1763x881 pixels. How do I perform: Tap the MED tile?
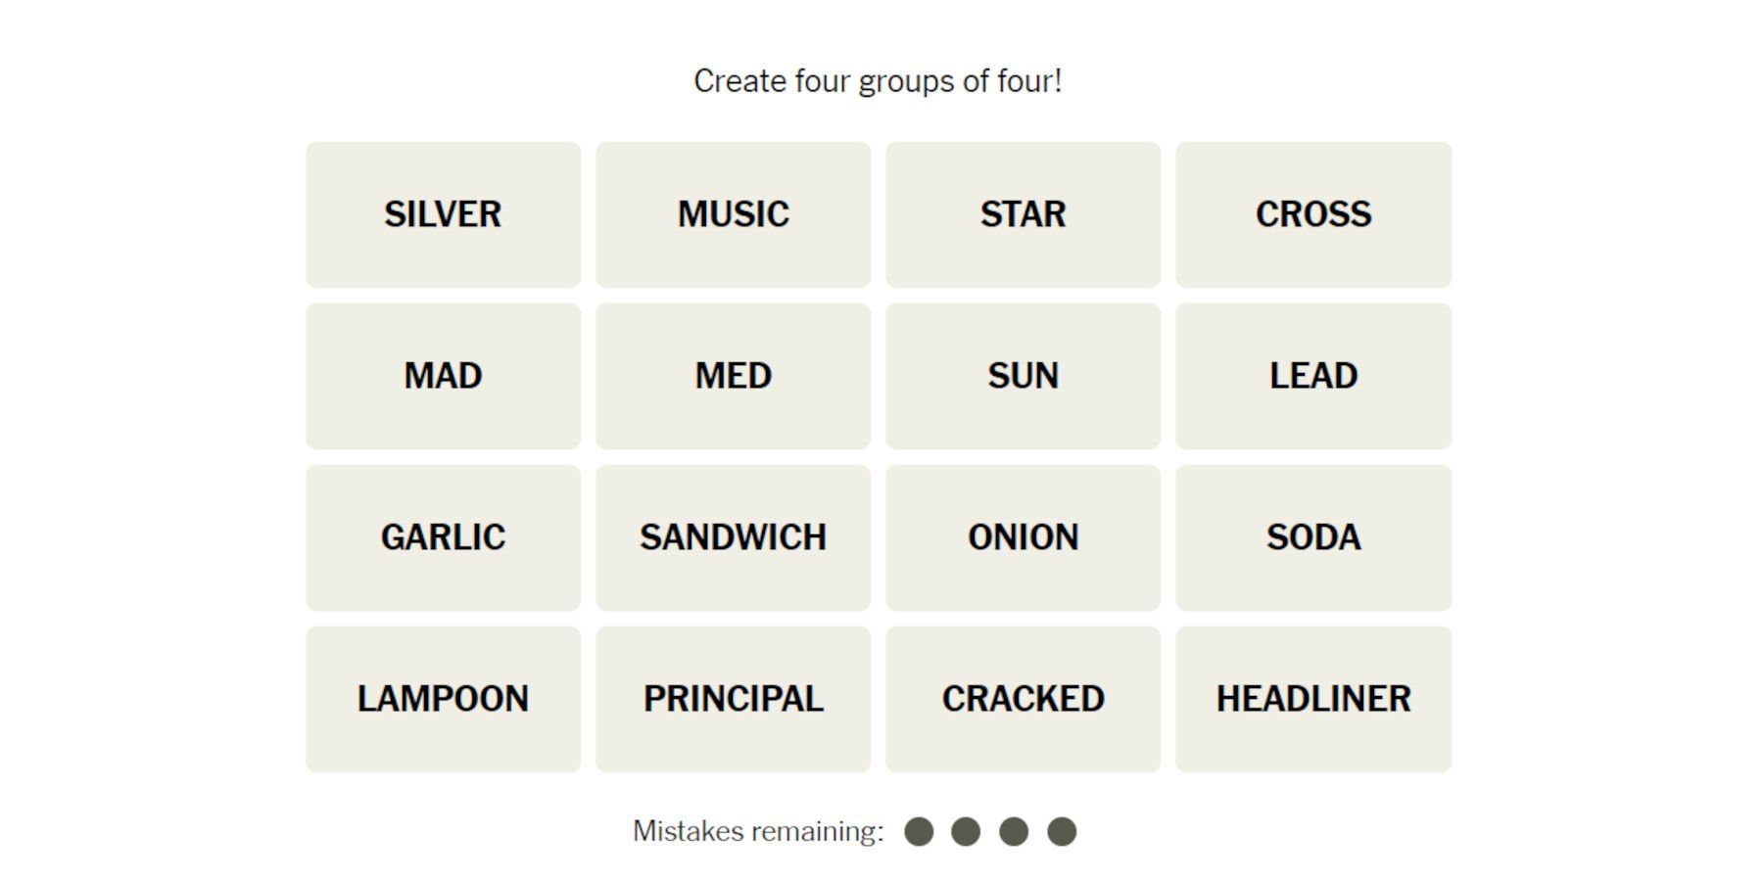(x=733, y=376)
